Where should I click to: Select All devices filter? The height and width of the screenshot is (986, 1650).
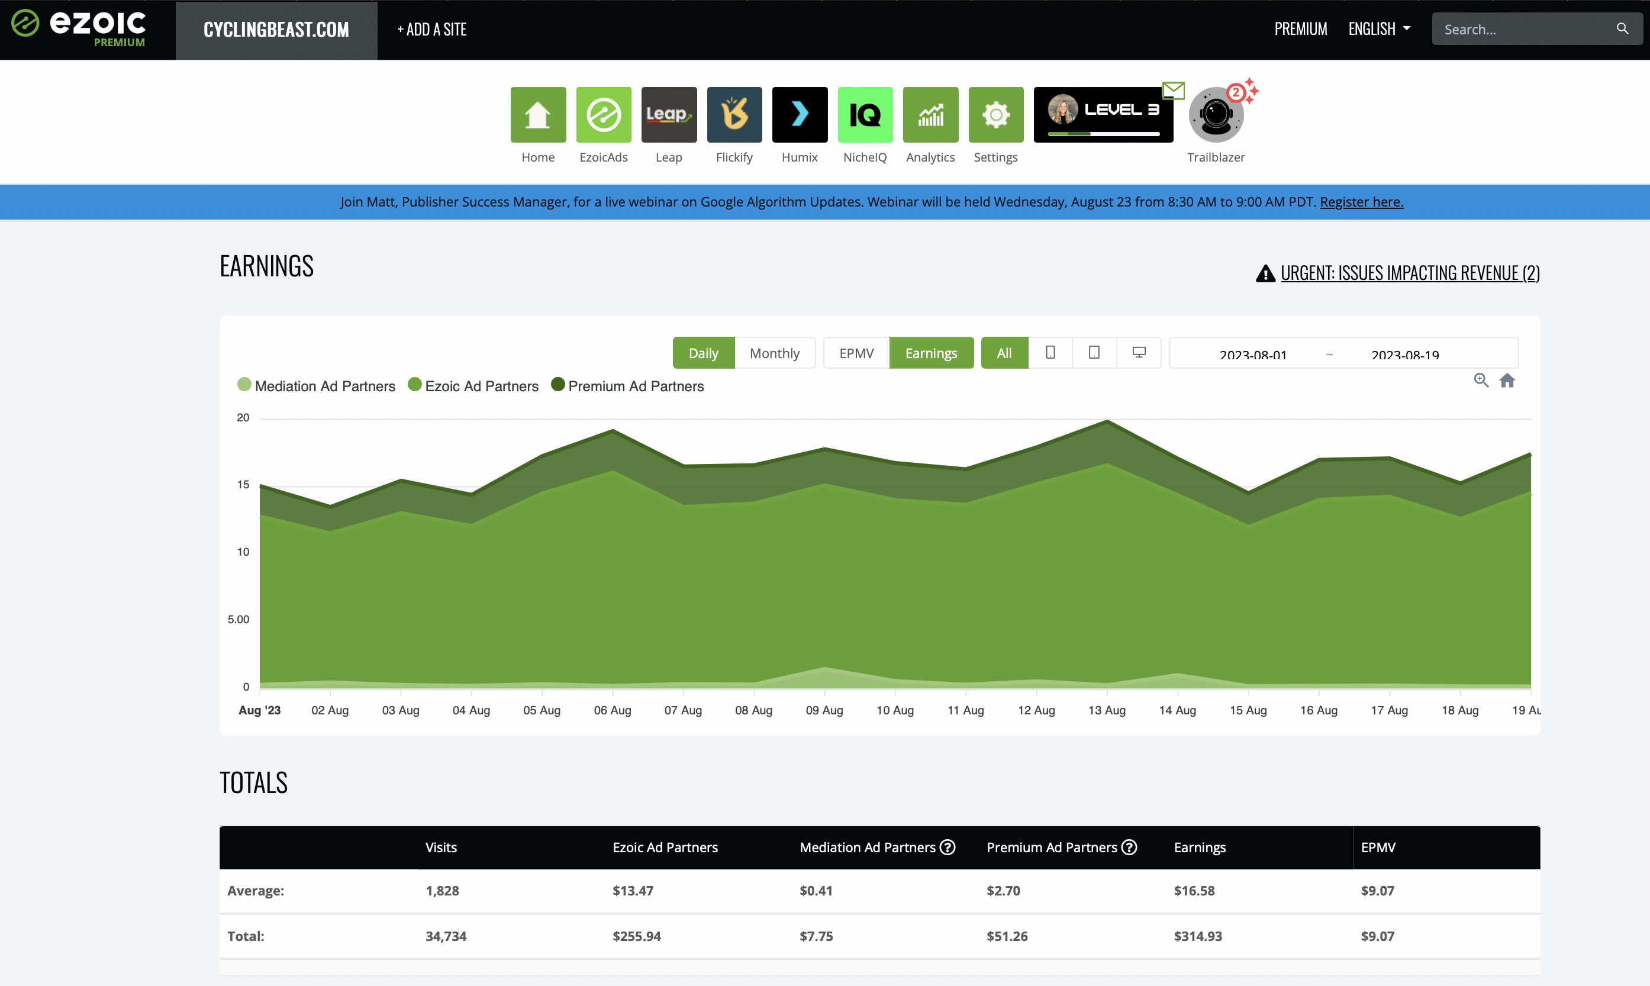(x=1004, y=353)
